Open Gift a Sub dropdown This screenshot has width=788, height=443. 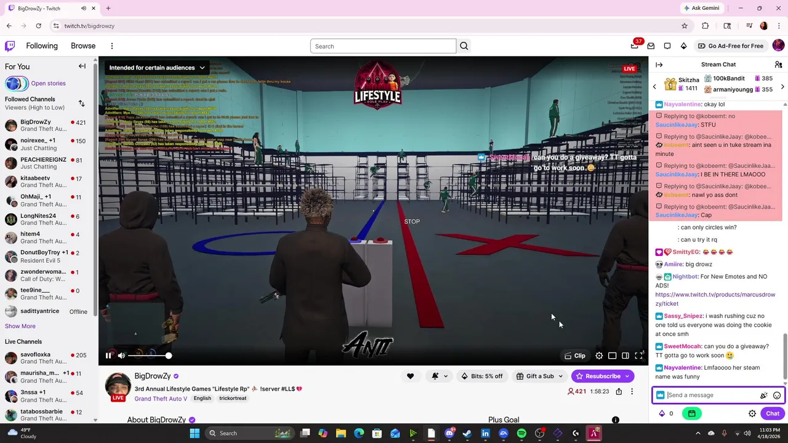click(540, 376)
